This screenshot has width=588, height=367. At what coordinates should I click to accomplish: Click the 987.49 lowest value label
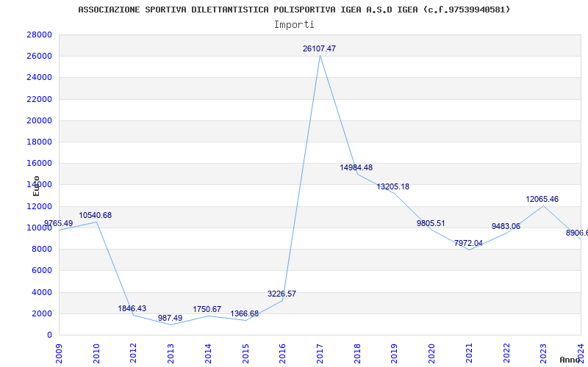pos(170,319)
